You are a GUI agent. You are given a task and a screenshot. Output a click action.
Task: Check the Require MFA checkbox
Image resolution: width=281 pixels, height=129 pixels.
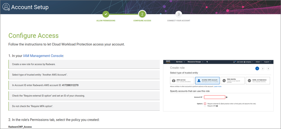[205, 106]
